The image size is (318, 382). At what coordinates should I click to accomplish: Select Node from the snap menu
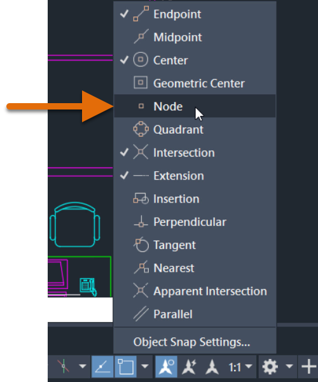pyautogui.click(x=195, y=106)
